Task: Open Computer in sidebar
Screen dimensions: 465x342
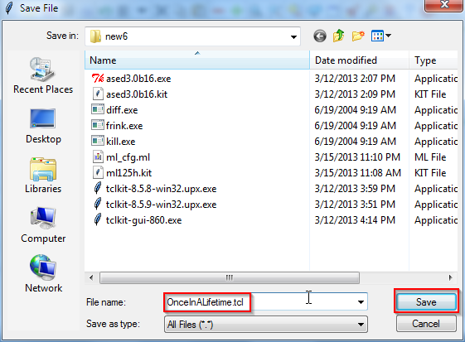Action: pos(43,225)
